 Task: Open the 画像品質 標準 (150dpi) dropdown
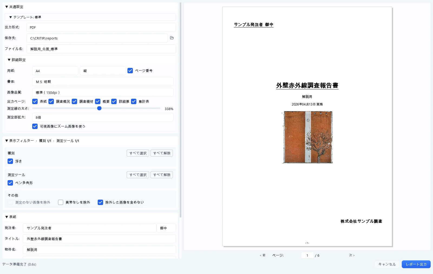tap(103, 93)
